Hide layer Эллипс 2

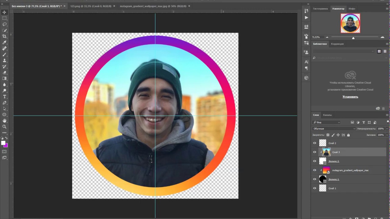pos(315,161)
